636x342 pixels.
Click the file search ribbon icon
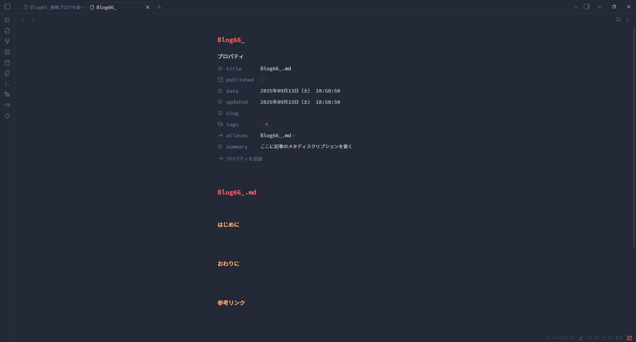click(x=7, y=31)
